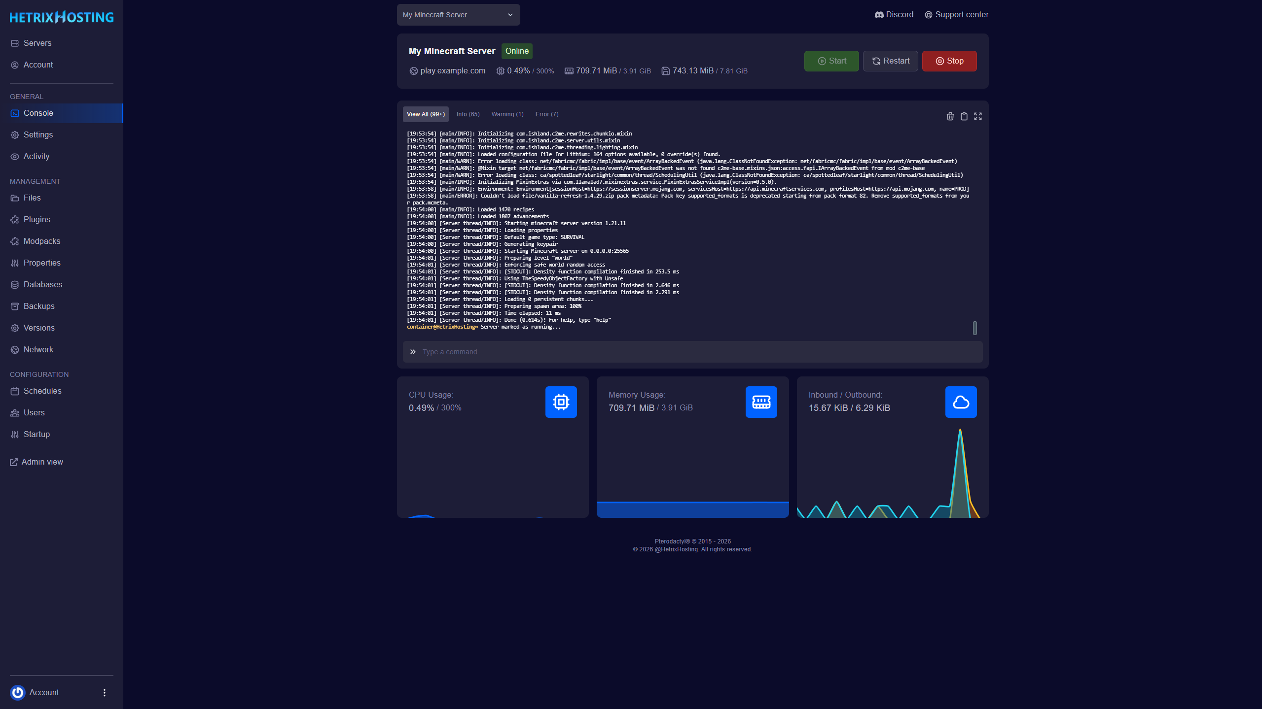Viewport: 1262px width, 709px height.
Task: Click the Modpacks puzzle icon
Action: [15, 241]
